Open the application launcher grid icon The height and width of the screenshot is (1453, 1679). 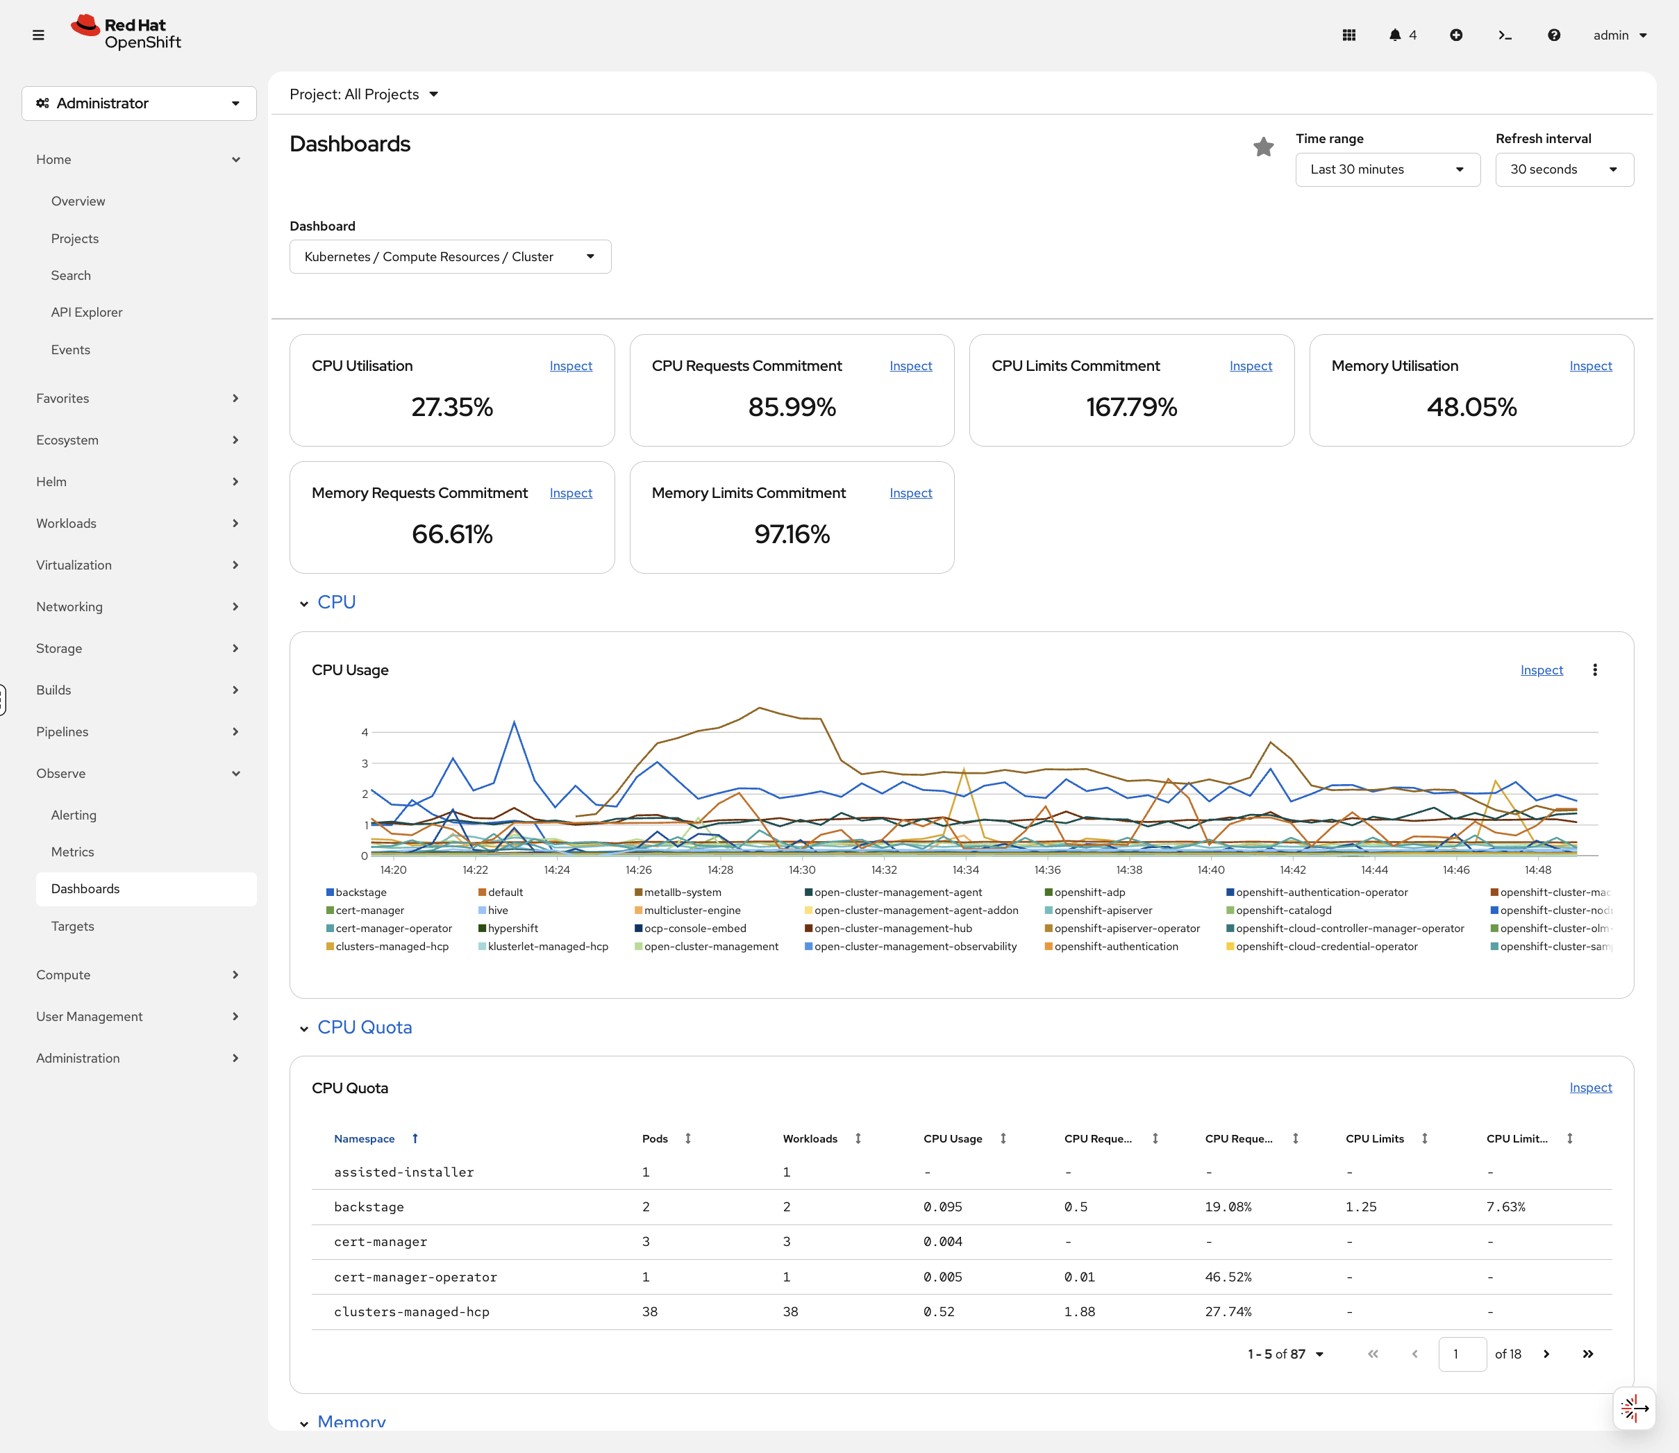point(1349,35)
